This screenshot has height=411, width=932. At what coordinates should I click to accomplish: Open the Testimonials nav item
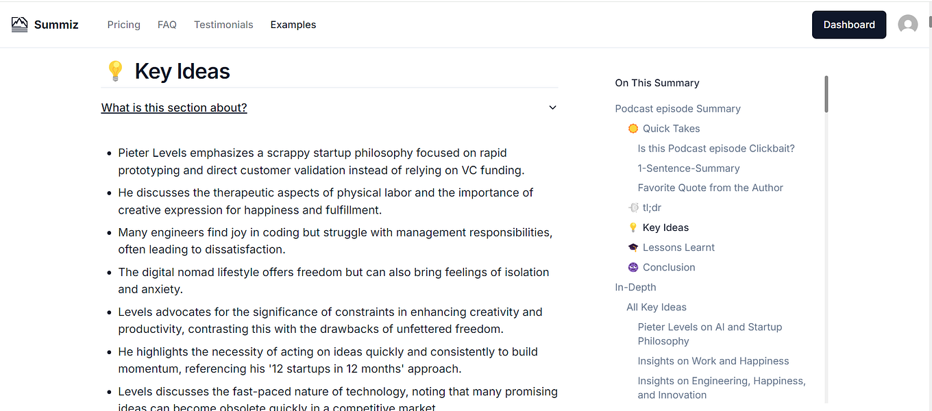pyautogui.click(x=223, y=25)
